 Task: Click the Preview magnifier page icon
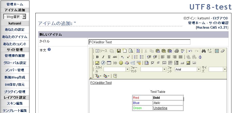(131, 51)
